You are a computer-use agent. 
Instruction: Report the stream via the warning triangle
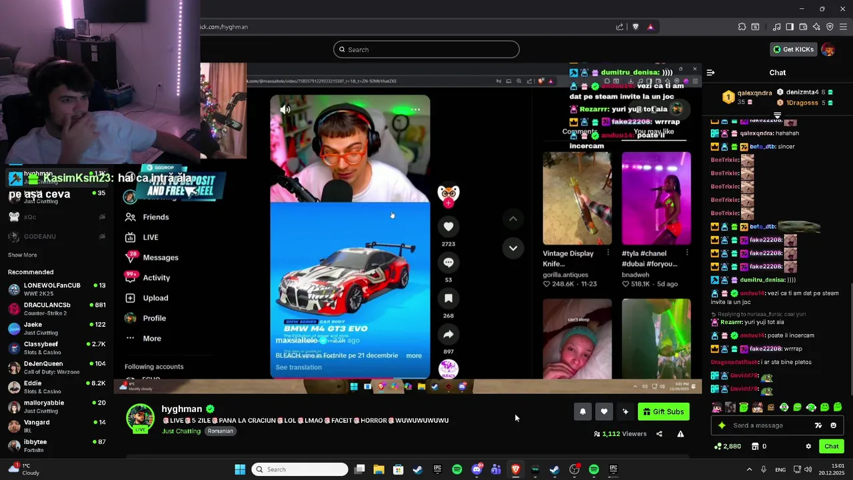(x=680, y=434)
